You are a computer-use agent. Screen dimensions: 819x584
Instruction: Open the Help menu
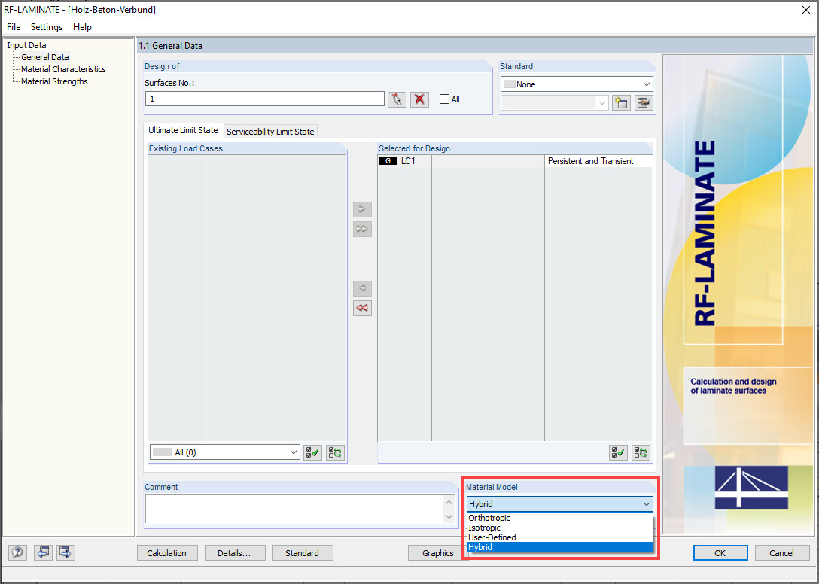coord(82,26)
